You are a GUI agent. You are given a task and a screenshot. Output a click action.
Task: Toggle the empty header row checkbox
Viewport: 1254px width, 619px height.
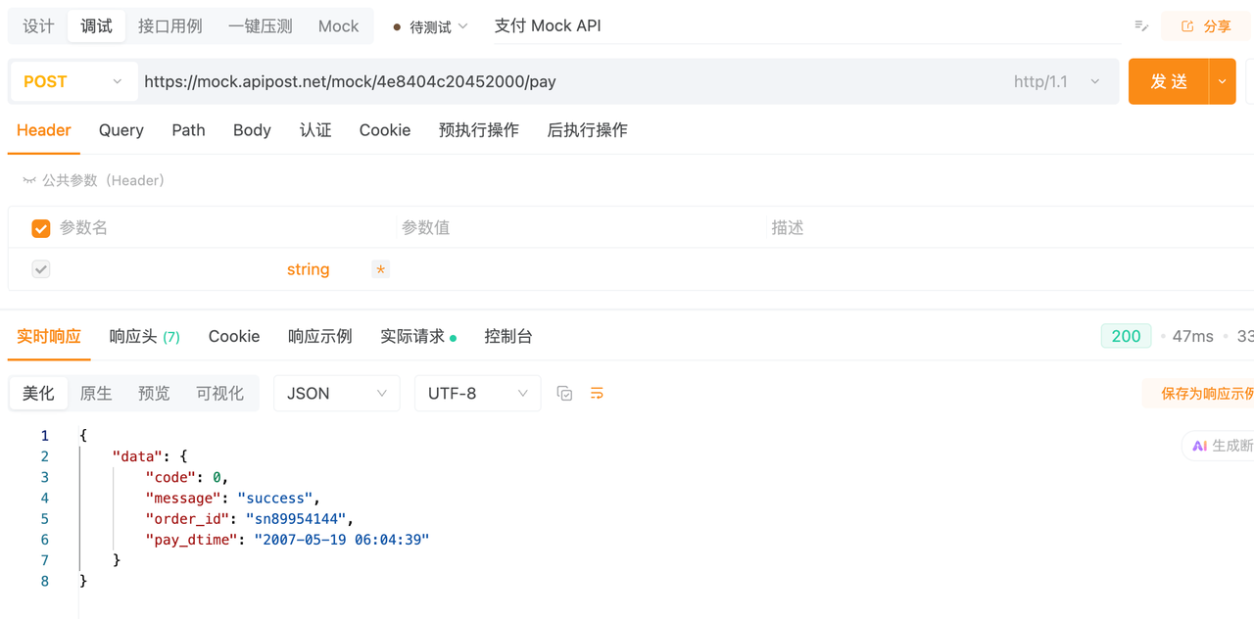(x=41, y=269)
